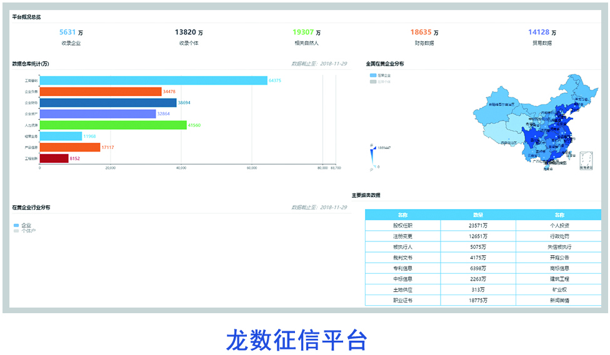Image resolution: width=610 pixels, height=355 pixels.
Task: Click the 4175万 quantity cell
Action: pos(478,258)
